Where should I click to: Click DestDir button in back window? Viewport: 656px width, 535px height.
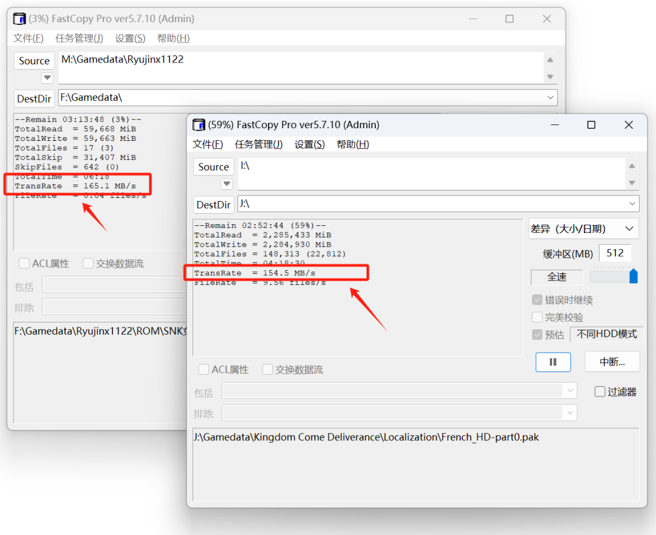click(34, 99)
